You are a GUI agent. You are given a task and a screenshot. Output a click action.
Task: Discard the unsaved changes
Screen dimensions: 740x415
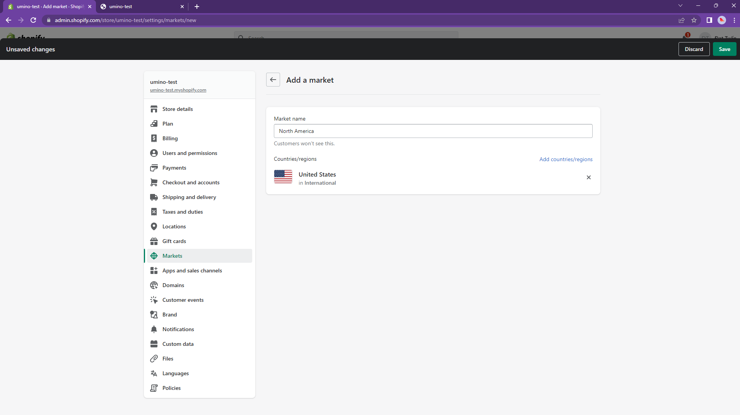point(694,49)
